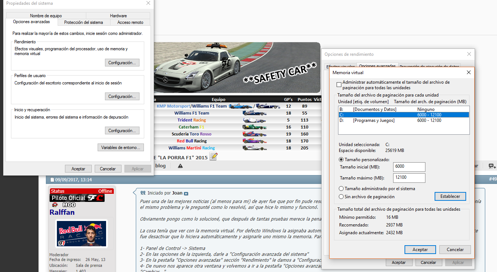Click "Red Bull Racing" team row text

(192, 141)
